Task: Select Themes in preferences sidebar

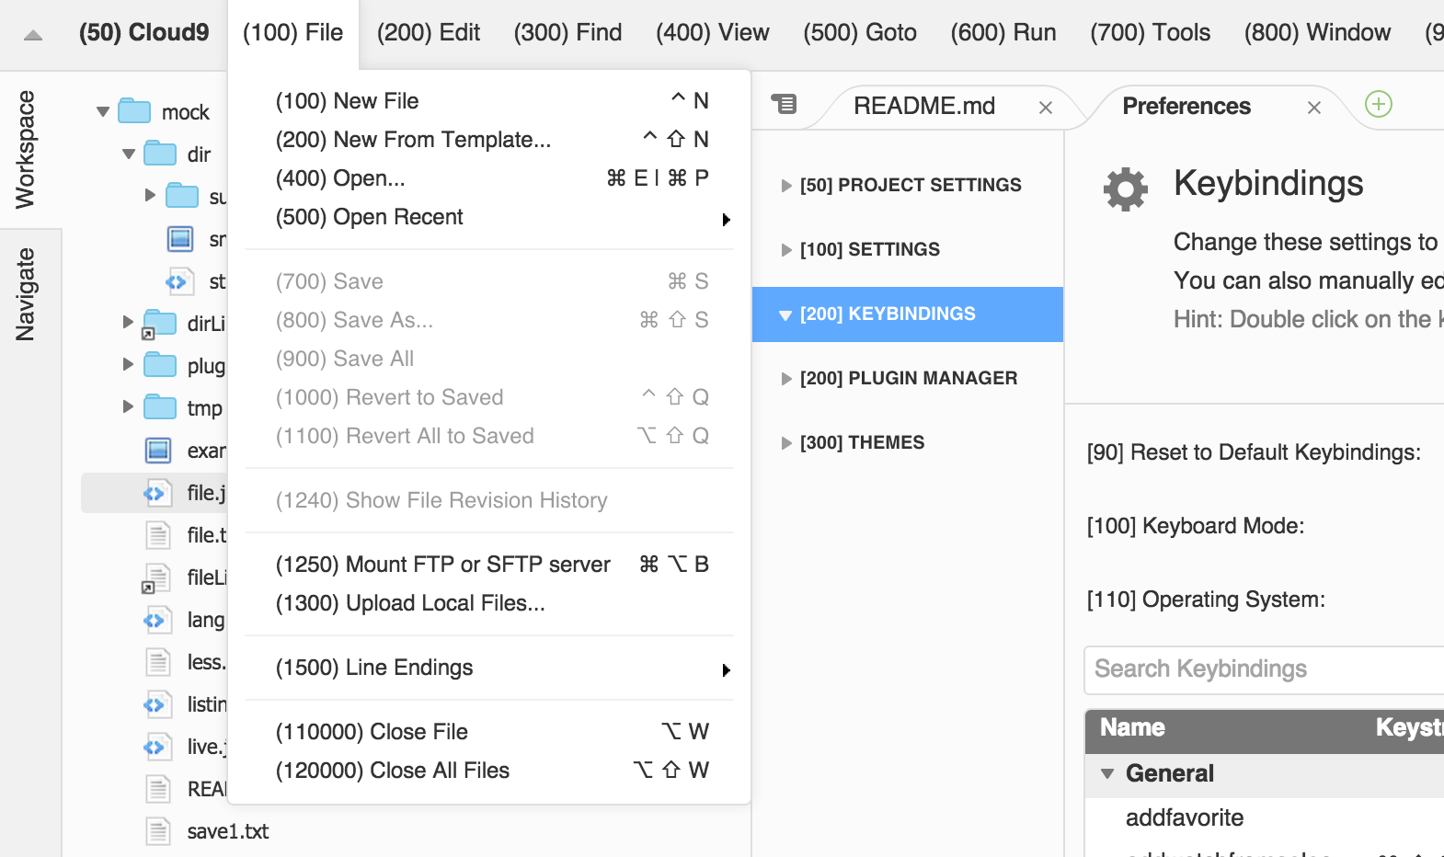Action: click(x=862, y=443)
